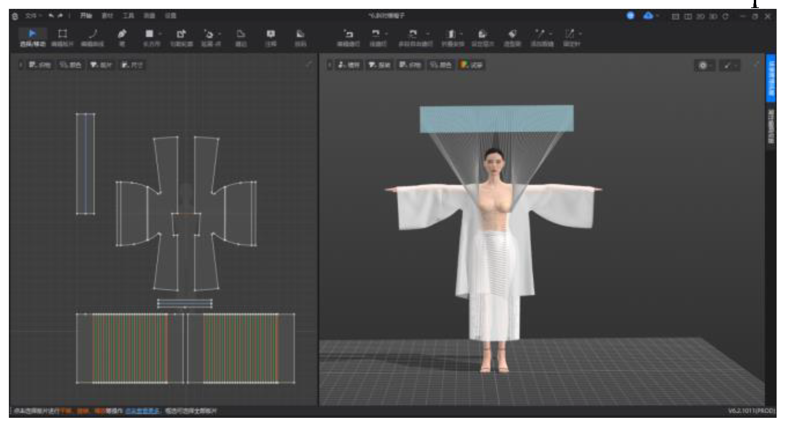Click the cloud upload icon
This screenshot has width=787, height=429.
(x=649, y=16)
